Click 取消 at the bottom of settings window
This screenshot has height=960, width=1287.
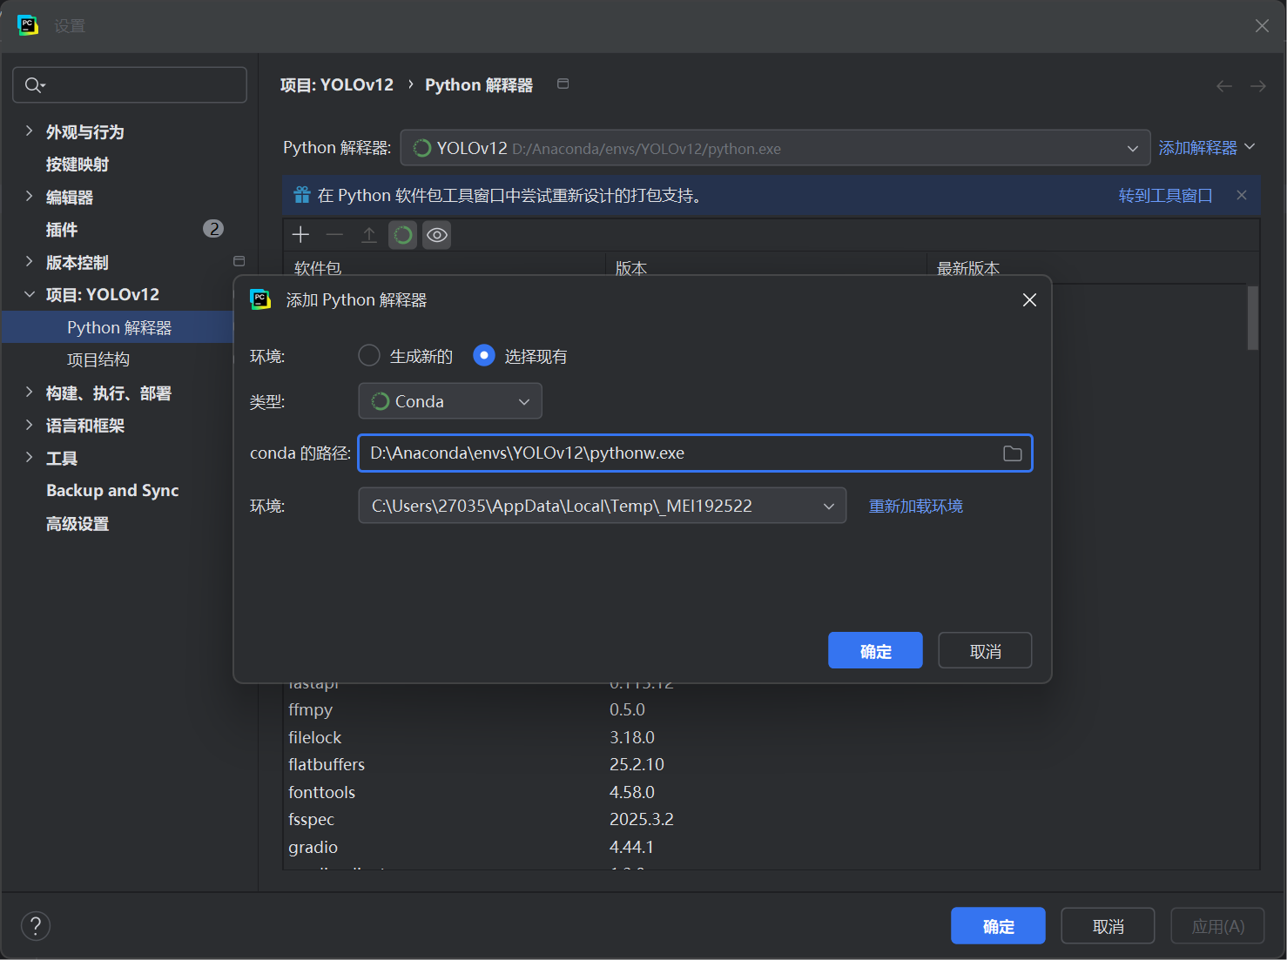pos(1108,926)
